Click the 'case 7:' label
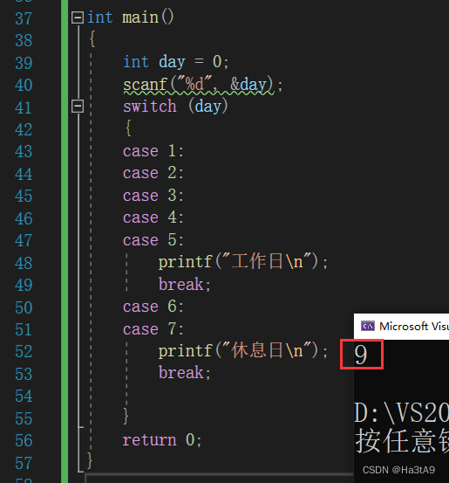Image resolution: width=449 pixels, height=483 pixels. pyautogui.click(x=153, y=328)
